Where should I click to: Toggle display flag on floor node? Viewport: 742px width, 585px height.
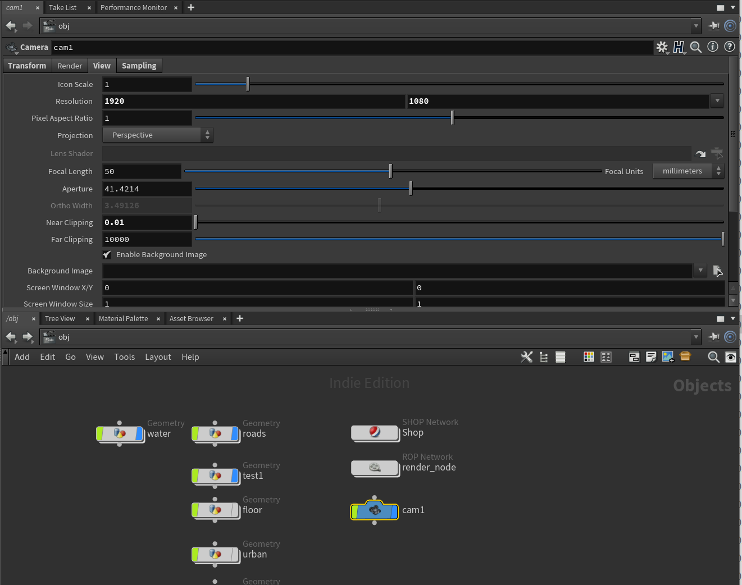coord(235,510)
